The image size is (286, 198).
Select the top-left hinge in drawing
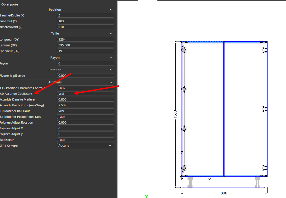184,50
